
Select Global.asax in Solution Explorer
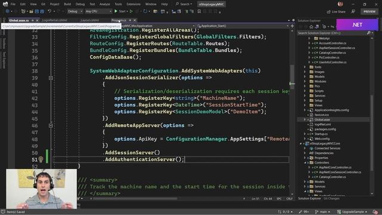(322, 119)
